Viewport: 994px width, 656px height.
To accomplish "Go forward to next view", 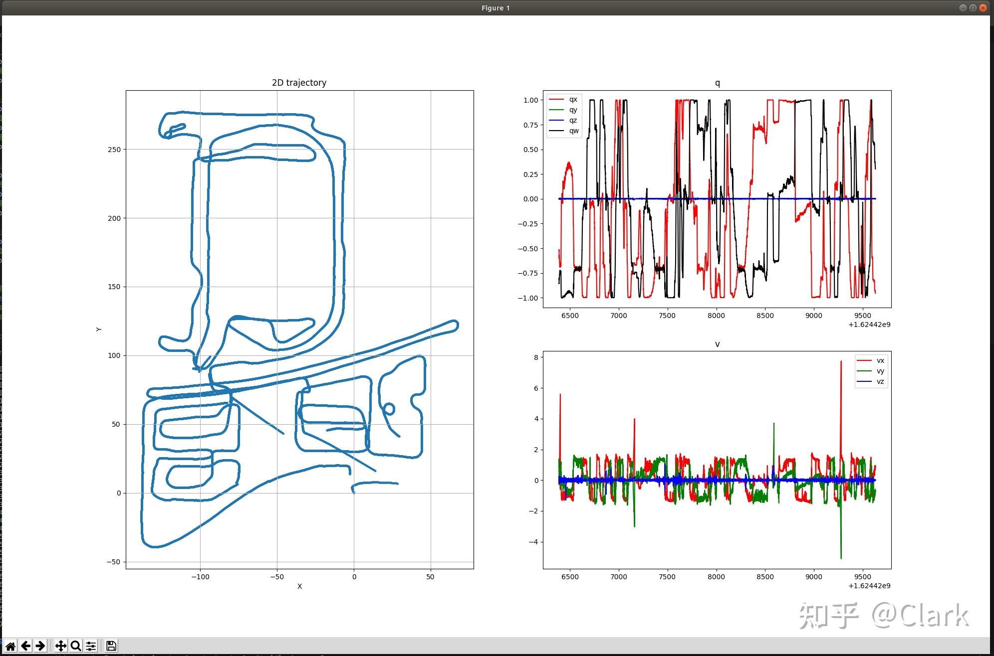I will (x=40, y=646).
